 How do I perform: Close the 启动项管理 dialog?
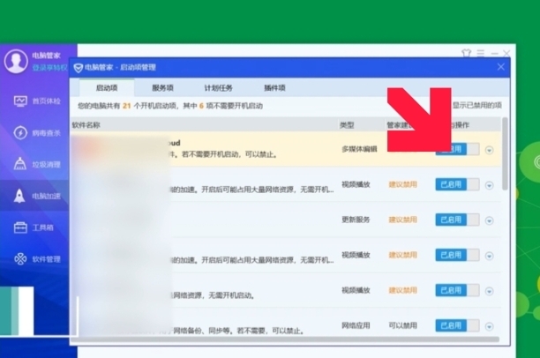[x=501, y=67]
